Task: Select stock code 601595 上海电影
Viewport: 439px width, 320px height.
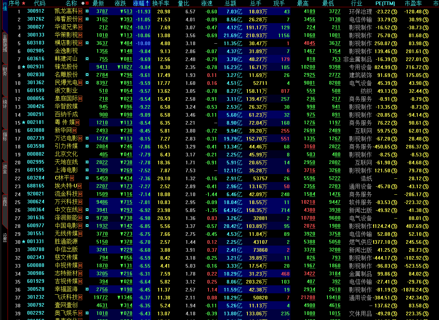Action: 36,170
